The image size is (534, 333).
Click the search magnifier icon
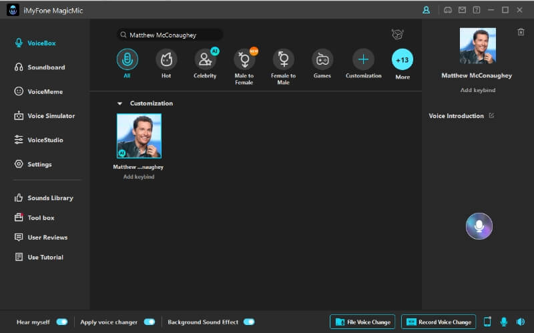coord(123,35)
